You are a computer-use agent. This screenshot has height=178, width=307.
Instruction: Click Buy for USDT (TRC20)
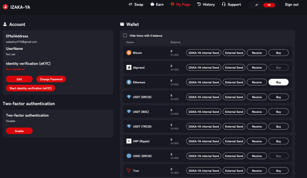[279, 126]
